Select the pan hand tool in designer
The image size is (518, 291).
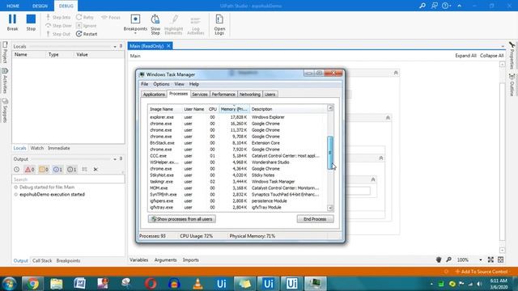439,259
